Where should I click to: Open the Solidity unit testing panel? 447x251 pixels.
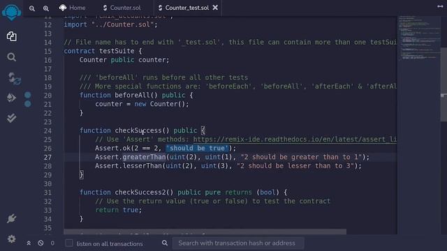(x=11, y=118)
